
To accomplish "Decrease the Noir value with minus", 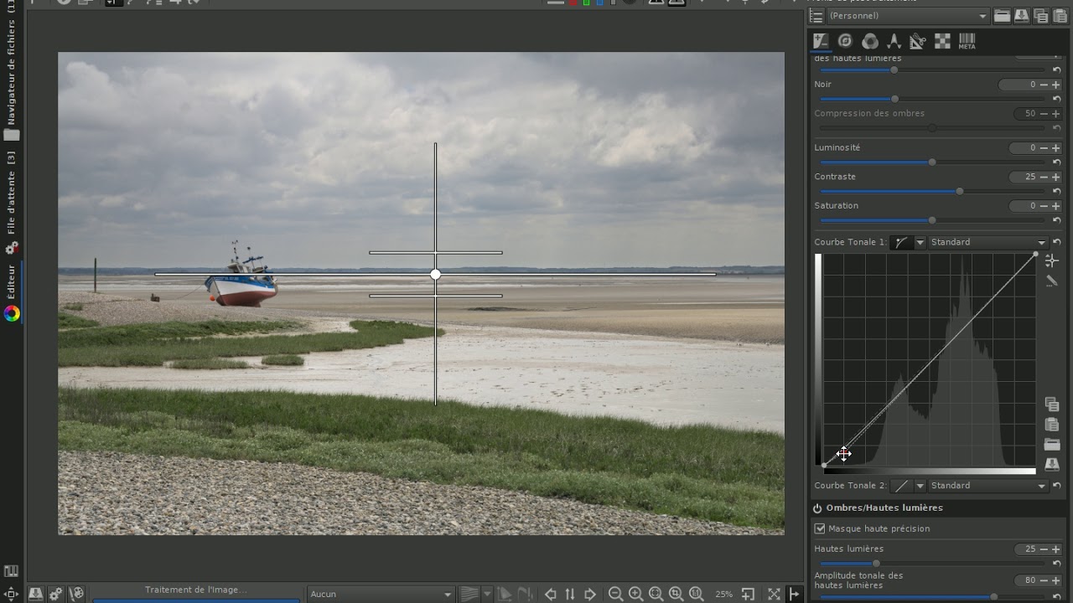I will [x=1044, y=85].
